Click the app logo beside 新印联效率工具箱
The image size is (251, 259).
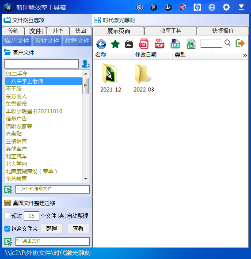click(x=8, y=8)
